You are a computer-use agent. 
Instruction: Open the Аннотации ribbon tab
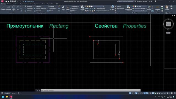15,4
